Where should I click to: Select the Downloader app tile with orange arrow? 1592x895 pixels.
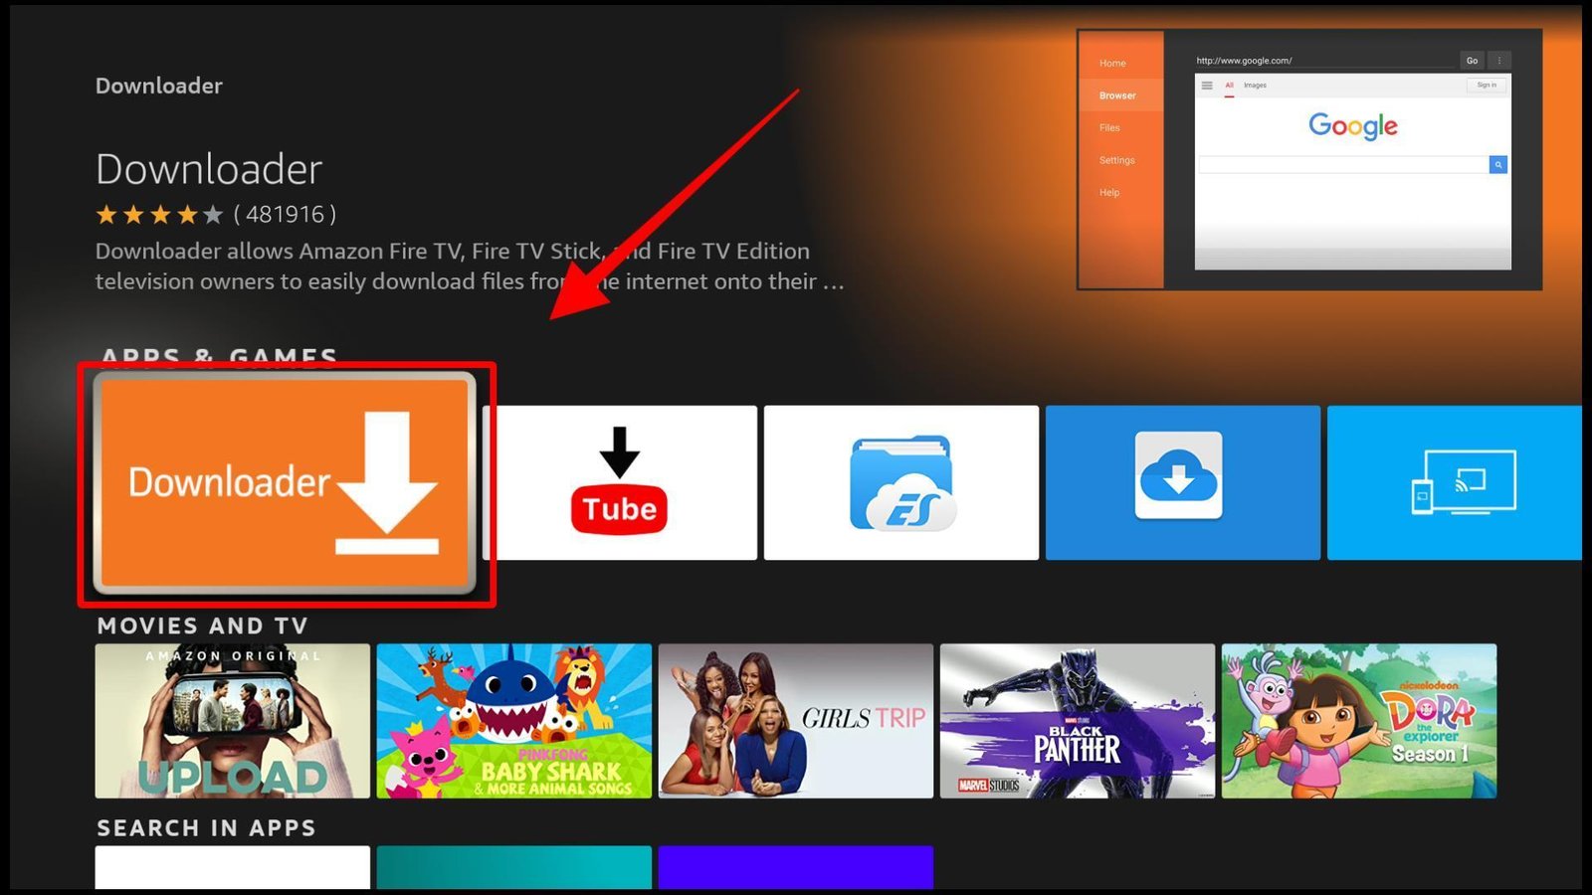click(x=284, y=482)
